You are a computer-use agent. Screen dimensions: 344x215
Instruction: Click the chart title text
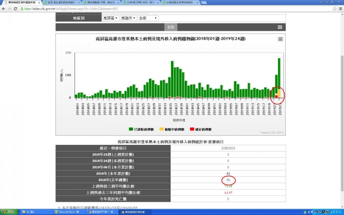[x=171, y=39]
